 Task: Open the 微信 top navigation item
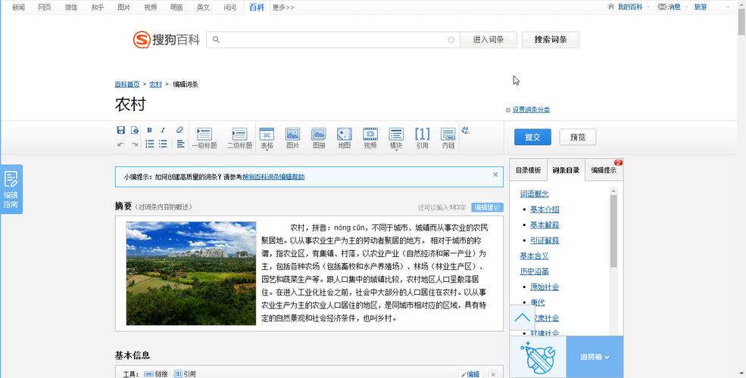click(71, 7)
